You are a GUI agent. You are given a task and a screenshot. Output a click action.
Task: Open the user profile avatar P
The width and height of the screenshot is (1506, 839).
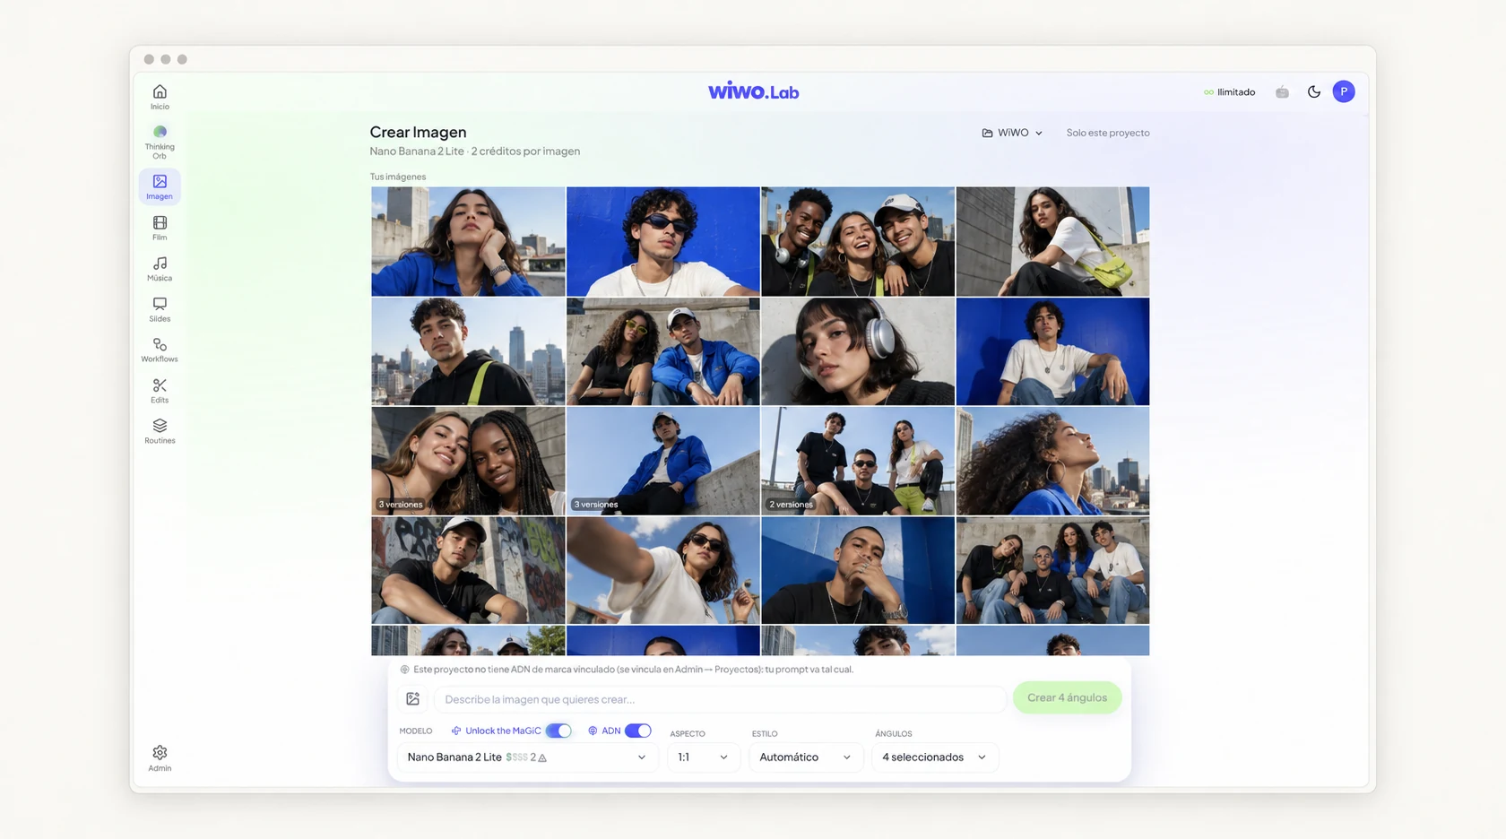point(1344,91)
